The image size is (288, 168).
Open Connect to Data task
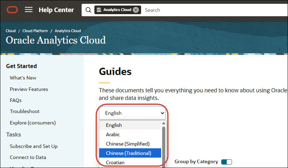pyautogui.click(x=28, y=158)
